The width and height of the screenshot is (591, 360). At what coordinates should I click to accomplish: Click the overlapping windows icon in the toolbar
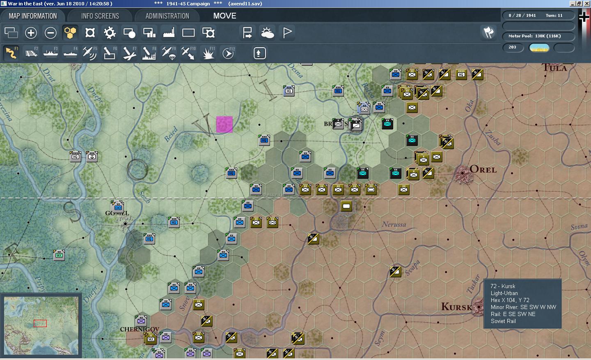click(11, 32)
